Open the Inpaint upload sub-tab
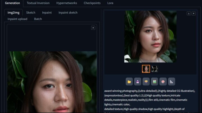The height and width of the screenshot is (113, 202). click(x=17, y=19)
